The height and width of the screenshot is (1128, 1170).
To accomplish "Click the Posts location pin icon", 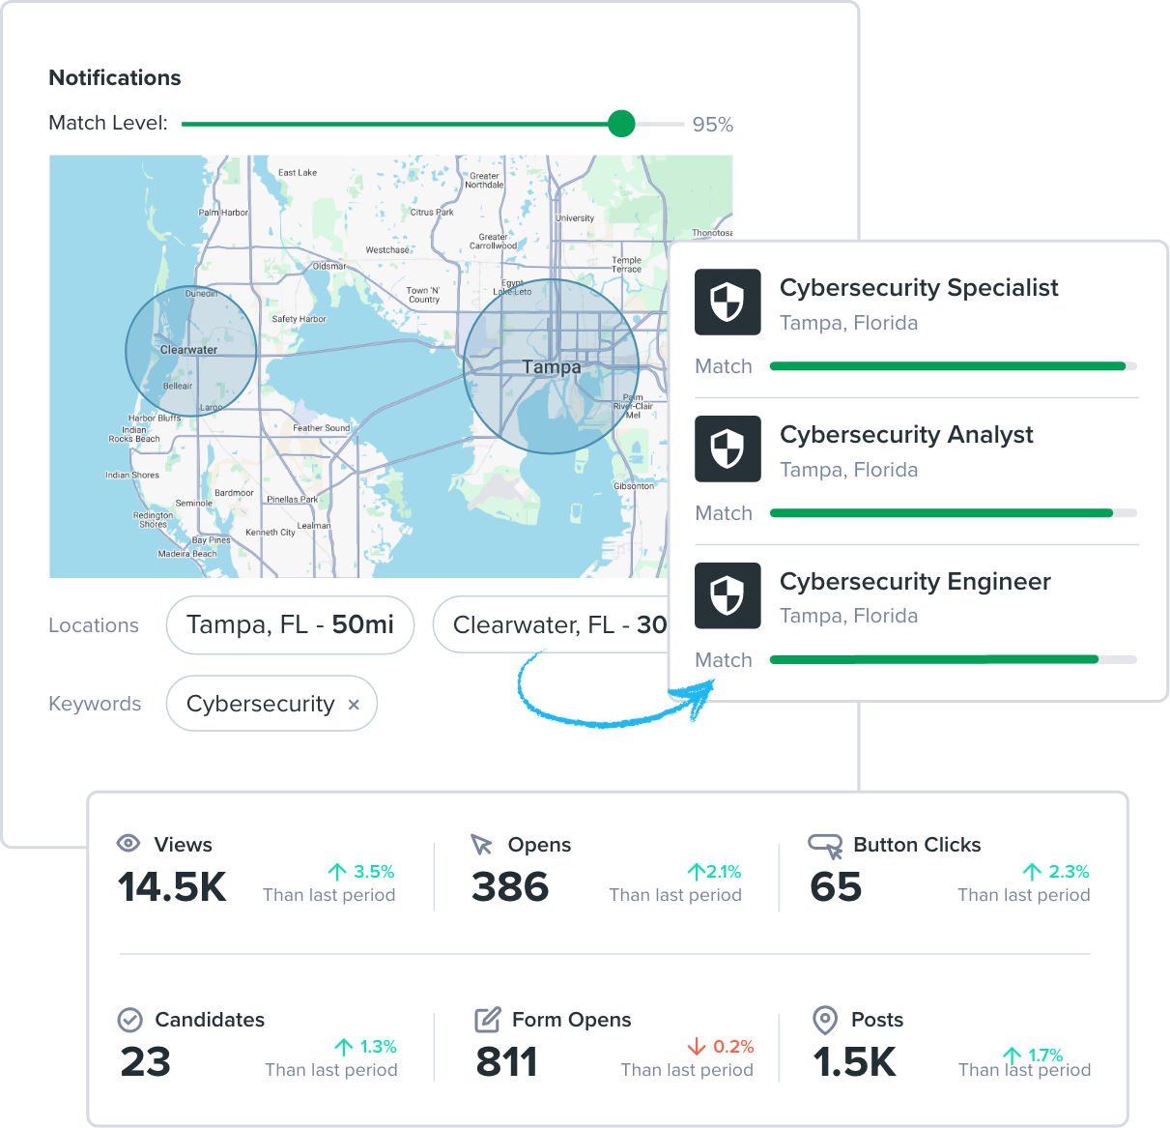I will pyautogui.click(x=824, y=1020).
